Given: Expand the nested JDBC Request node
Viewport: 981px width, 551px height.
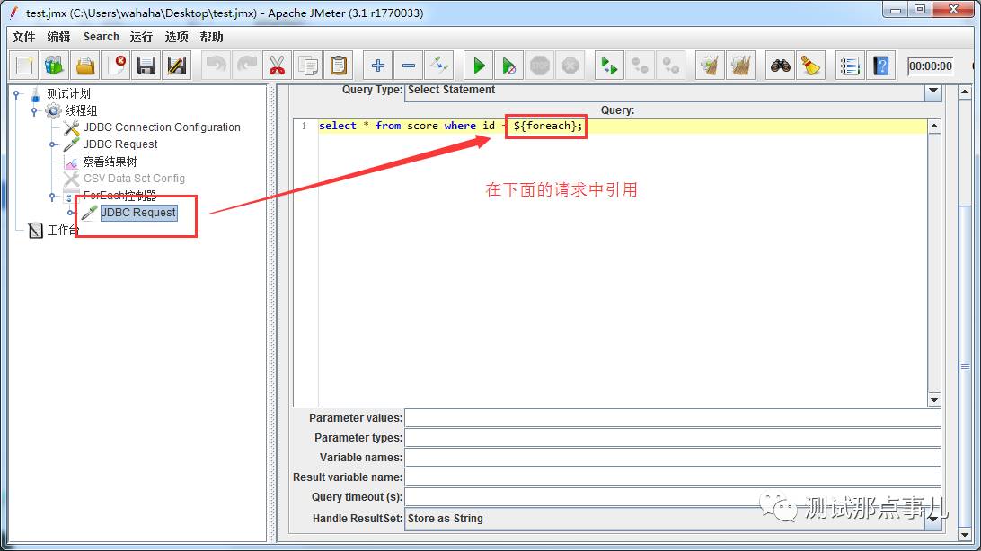Looking at the screenshot, I should (71, 213).
